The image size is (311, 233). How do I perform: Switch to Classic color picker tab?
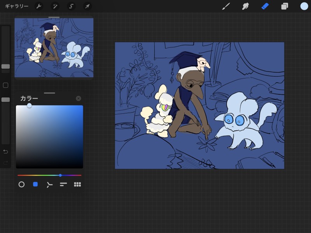(x=35, y=184)
